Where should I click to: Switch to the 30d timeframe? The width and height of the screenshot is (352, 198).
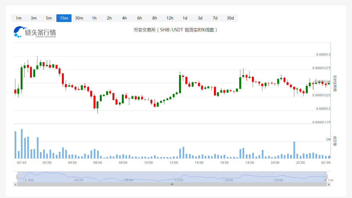[x=230, y=18]
